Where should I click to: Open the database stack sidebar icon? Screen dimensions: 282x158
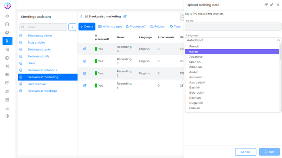click(x=7, y=24)
